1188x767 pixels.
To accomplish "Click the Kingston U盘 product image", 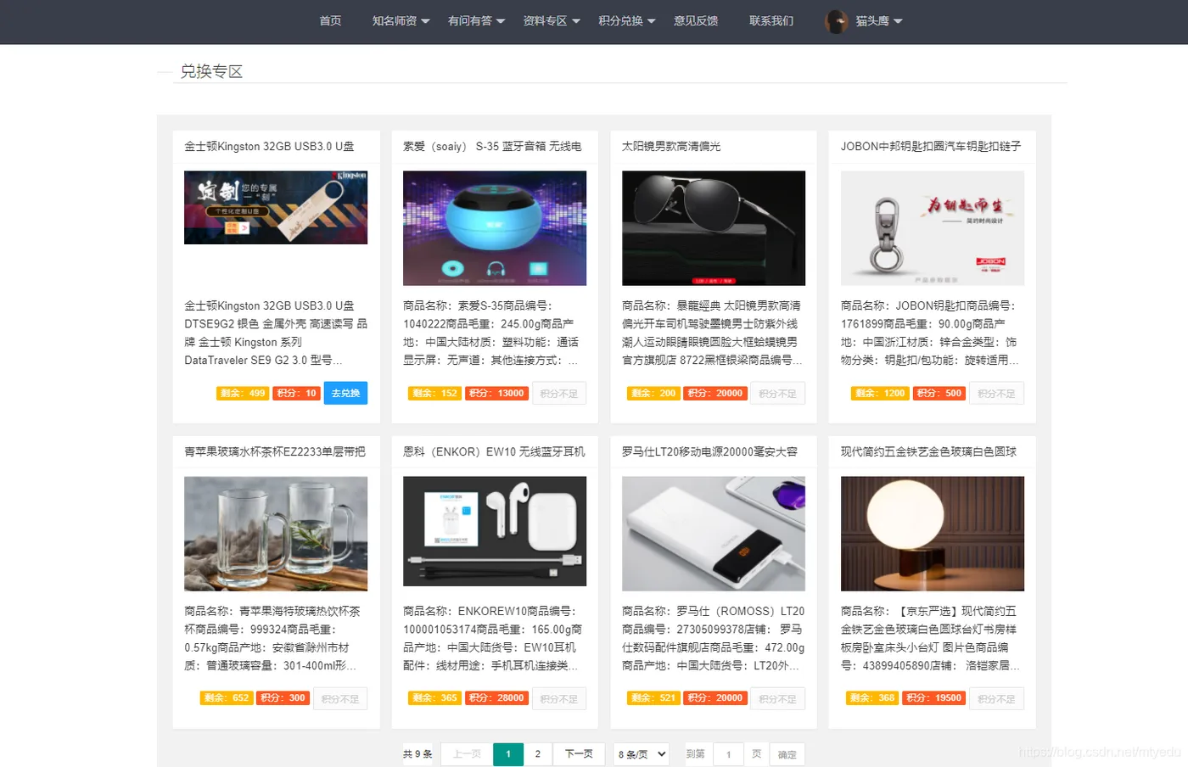I will click(x=276, y=208).
